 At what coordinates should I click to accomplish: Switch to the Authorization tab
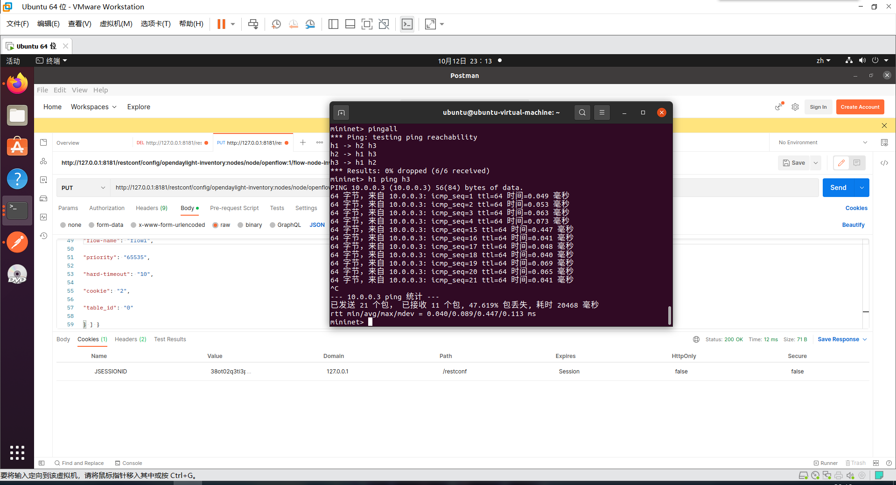tap(107, 208)
